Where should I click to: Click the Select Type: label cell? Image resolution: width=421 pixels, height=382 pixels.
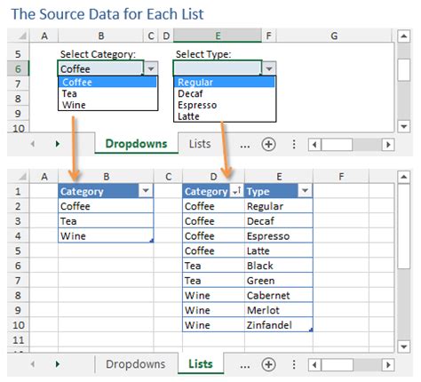pos(203,54)
